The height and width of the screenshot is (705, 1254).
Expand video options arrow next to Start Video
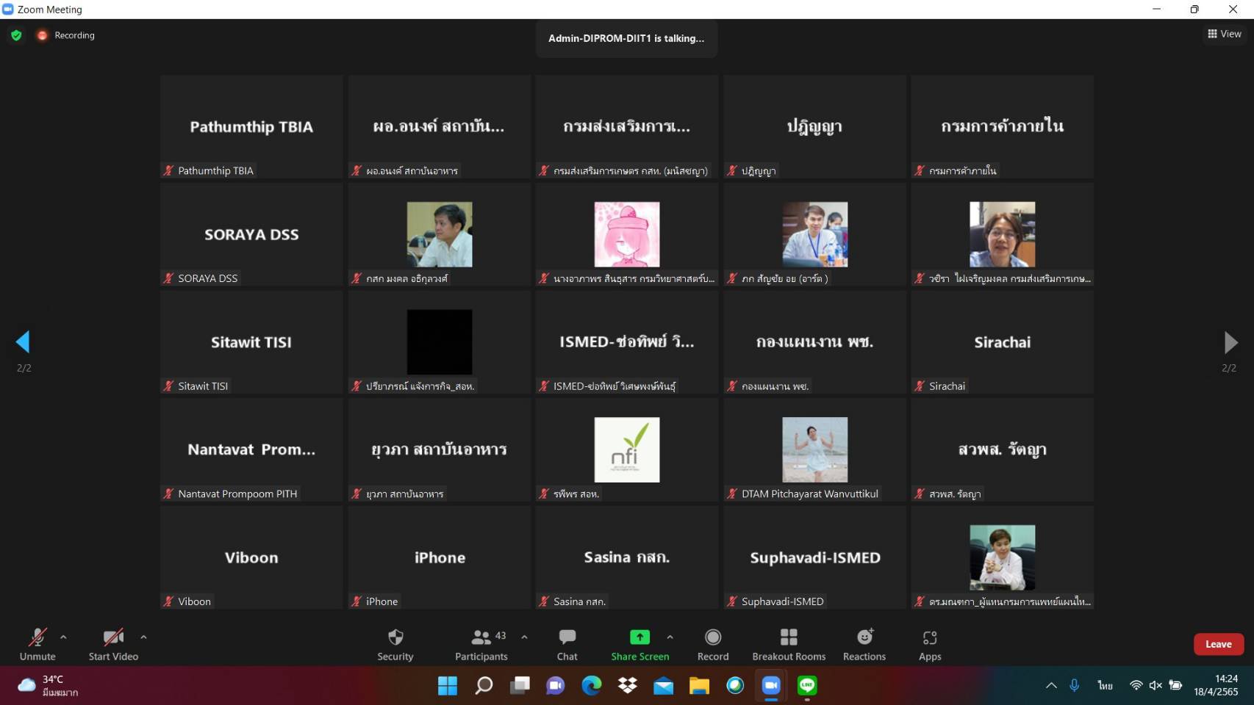click(143, 637)
